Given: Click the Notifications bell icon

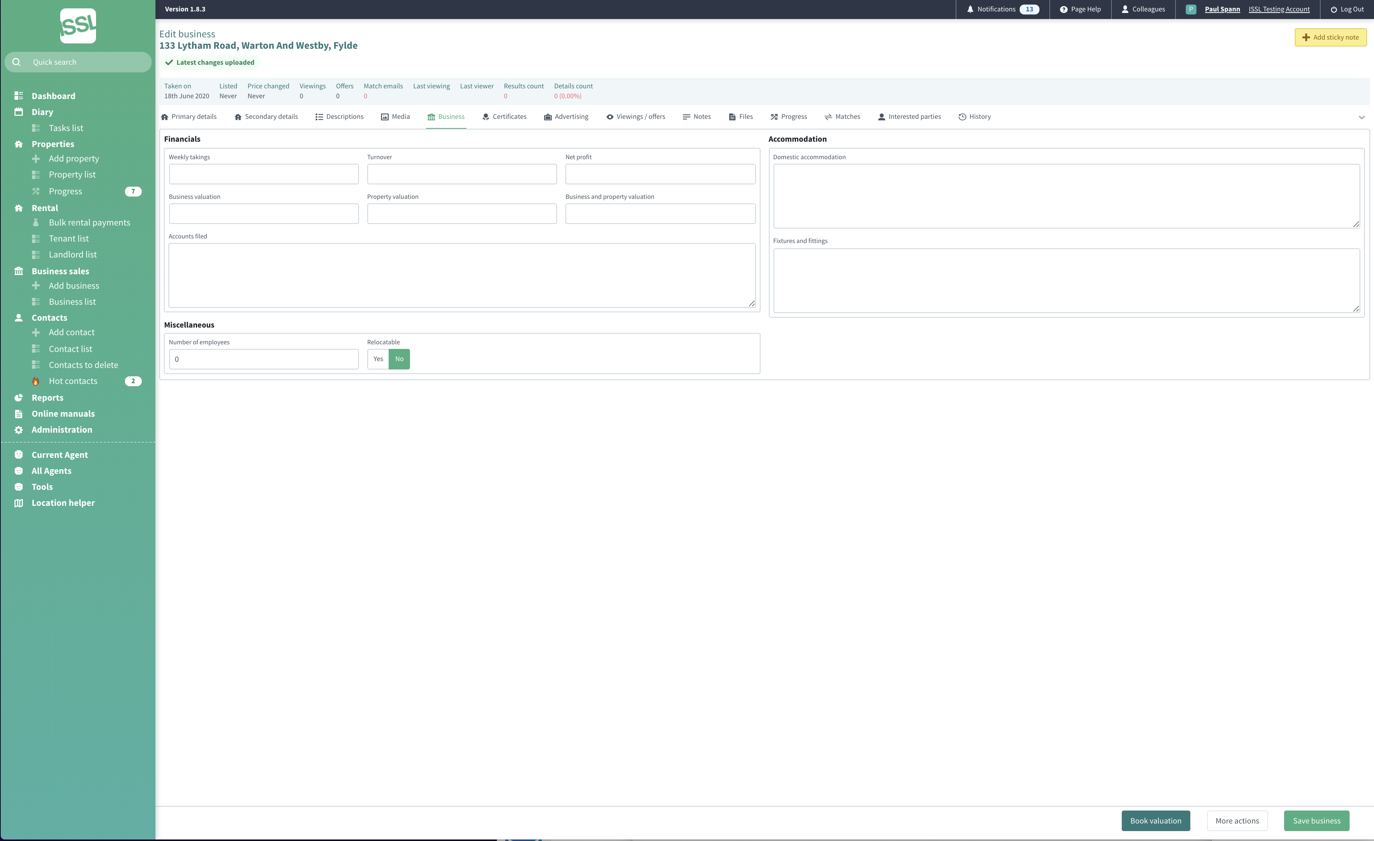Looking at the screenshot, I should [x=970, y=10].
